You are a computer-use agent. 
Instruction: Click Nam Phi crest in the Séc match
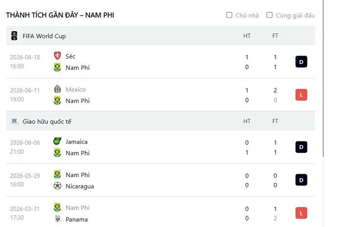(x=58, y=67)
